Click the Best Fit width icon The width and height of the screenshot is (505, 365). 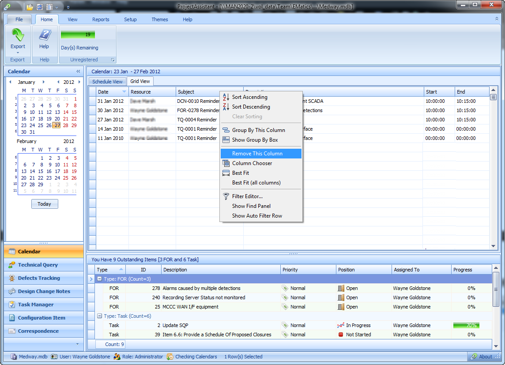226,173
